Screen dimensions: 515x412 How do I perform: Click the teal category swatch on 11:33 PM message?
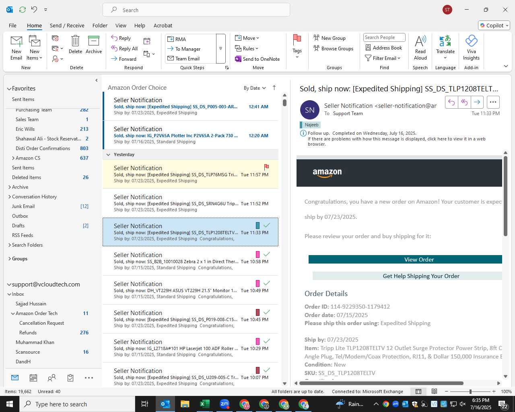click(258, 225)
